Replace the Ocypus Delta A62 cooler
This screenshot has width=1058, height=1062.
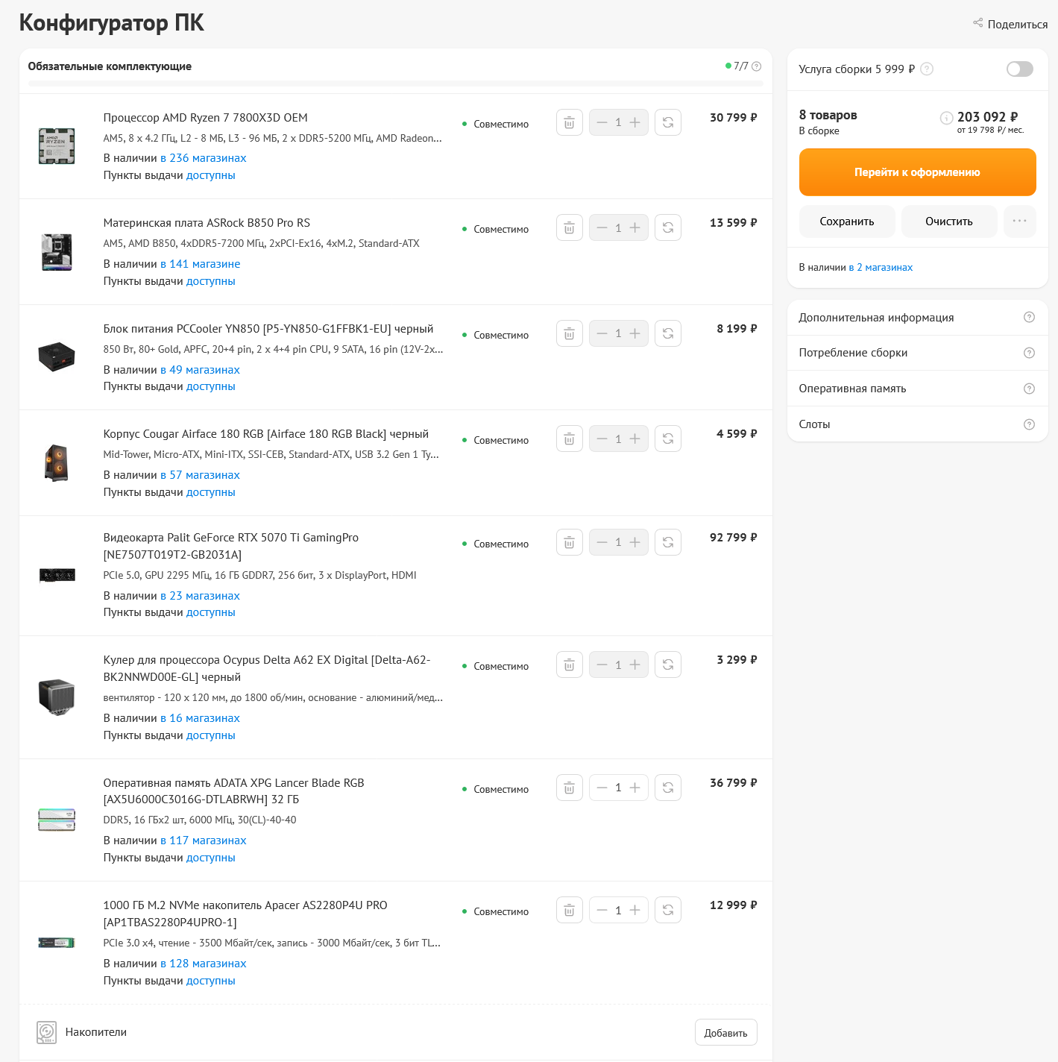(668, 664)
